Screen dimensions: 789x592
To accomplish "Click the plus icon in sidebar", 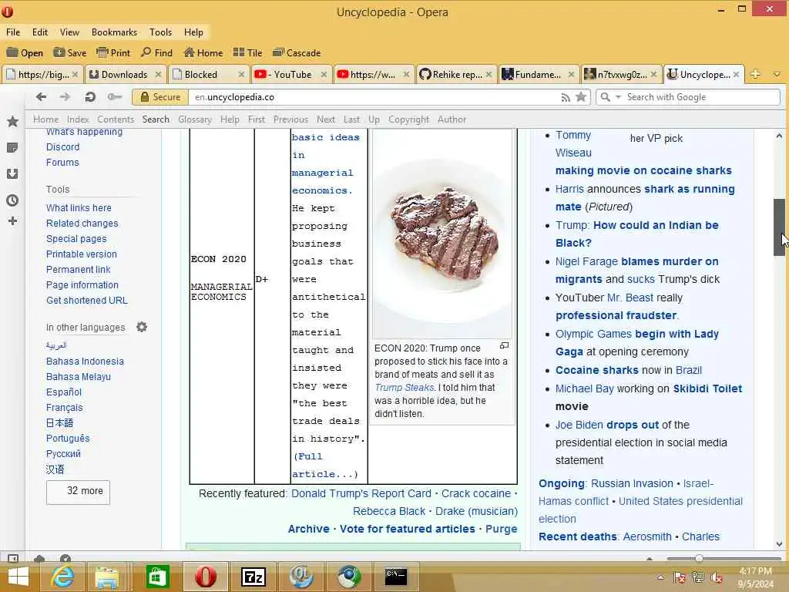I will pos(12,221).
